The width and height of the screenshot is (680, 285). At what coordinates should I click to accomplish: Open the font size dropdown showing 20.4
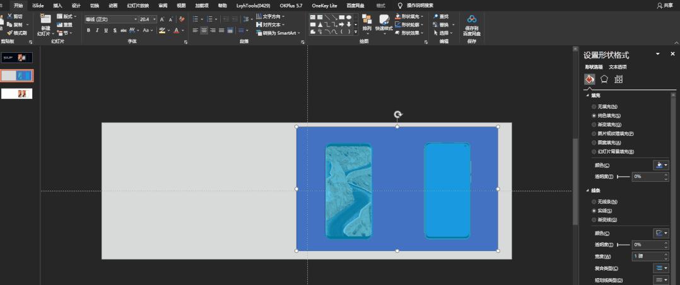coord(155,20)
